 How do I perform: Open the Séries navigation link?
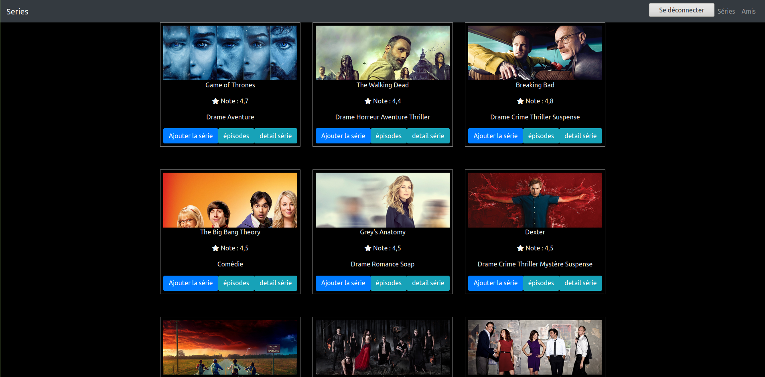point(726,11)
